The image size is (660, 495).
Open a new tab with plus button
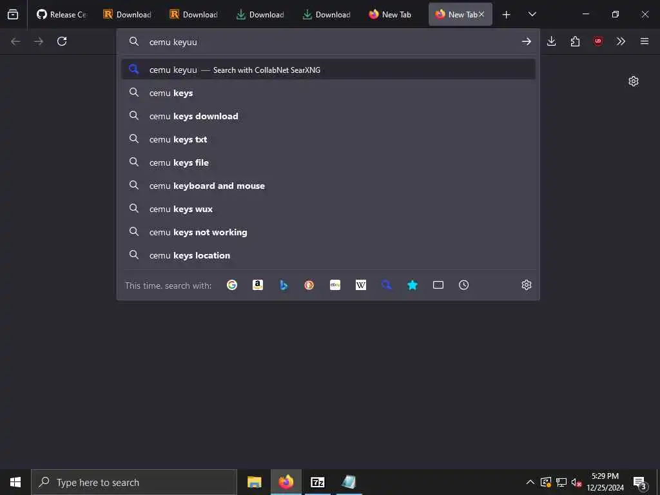point(507,15)
